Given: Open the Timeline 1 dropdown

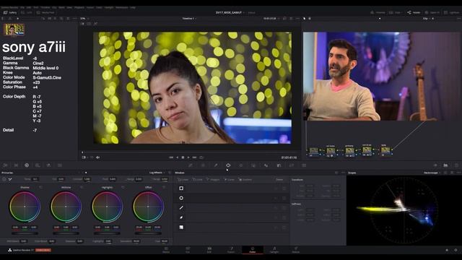Looking at the screenshot, I should [x=189, y=18].
